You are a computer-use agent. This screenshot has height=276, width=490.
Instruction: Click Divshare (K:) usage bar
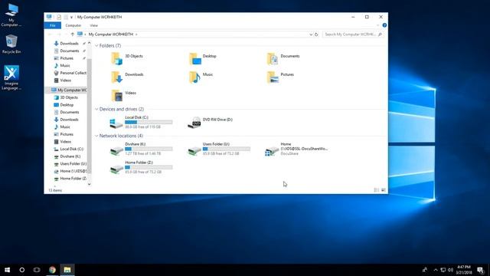click(149, 149)
